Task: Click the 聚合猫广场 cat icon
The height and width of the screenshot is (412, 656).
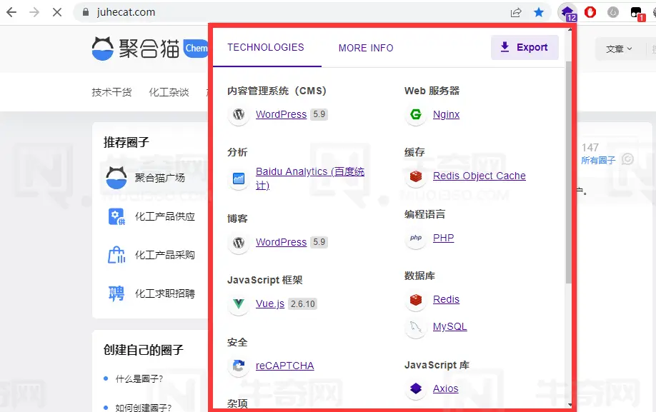Action: [116, 178]
